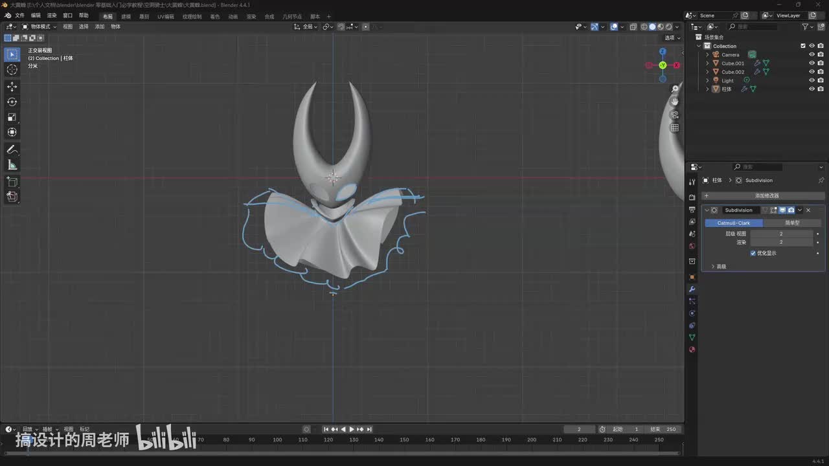Select the Move tool in the toolbar
This screenshot has width=829, height=466.
tap(12, 87)
